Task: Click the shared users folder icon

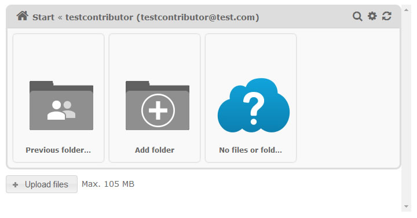Action: 61,105
